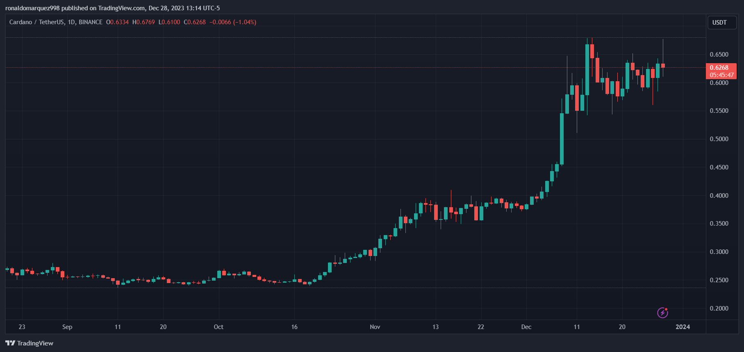The image size is (744, 352).
Task: Click the red 0.6268 current price label
Action: (719, 68)
